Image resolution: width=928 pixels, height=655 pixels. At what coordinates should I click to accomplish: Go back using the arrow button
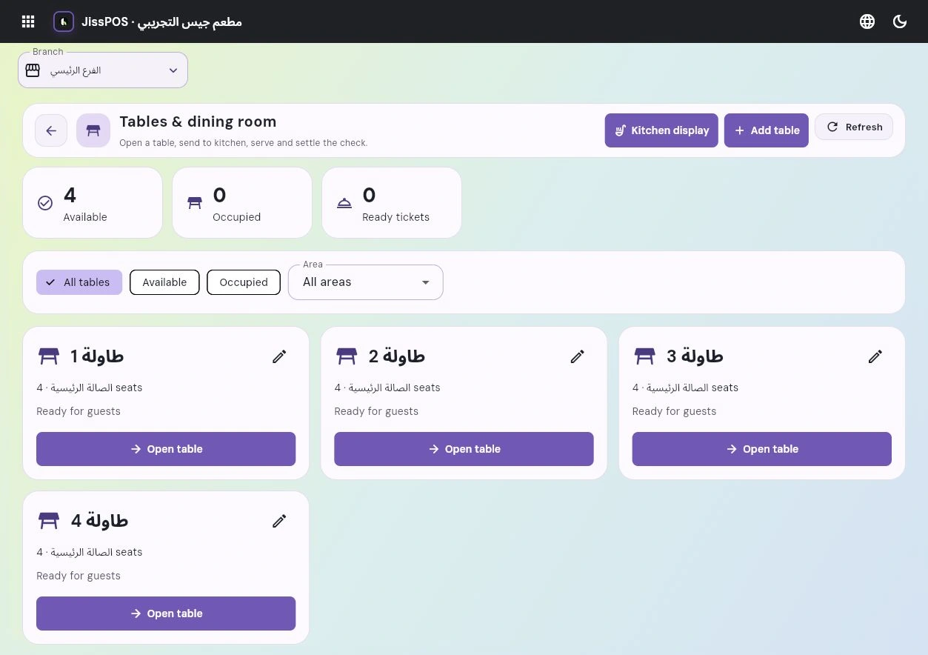(x=51, y=130)
